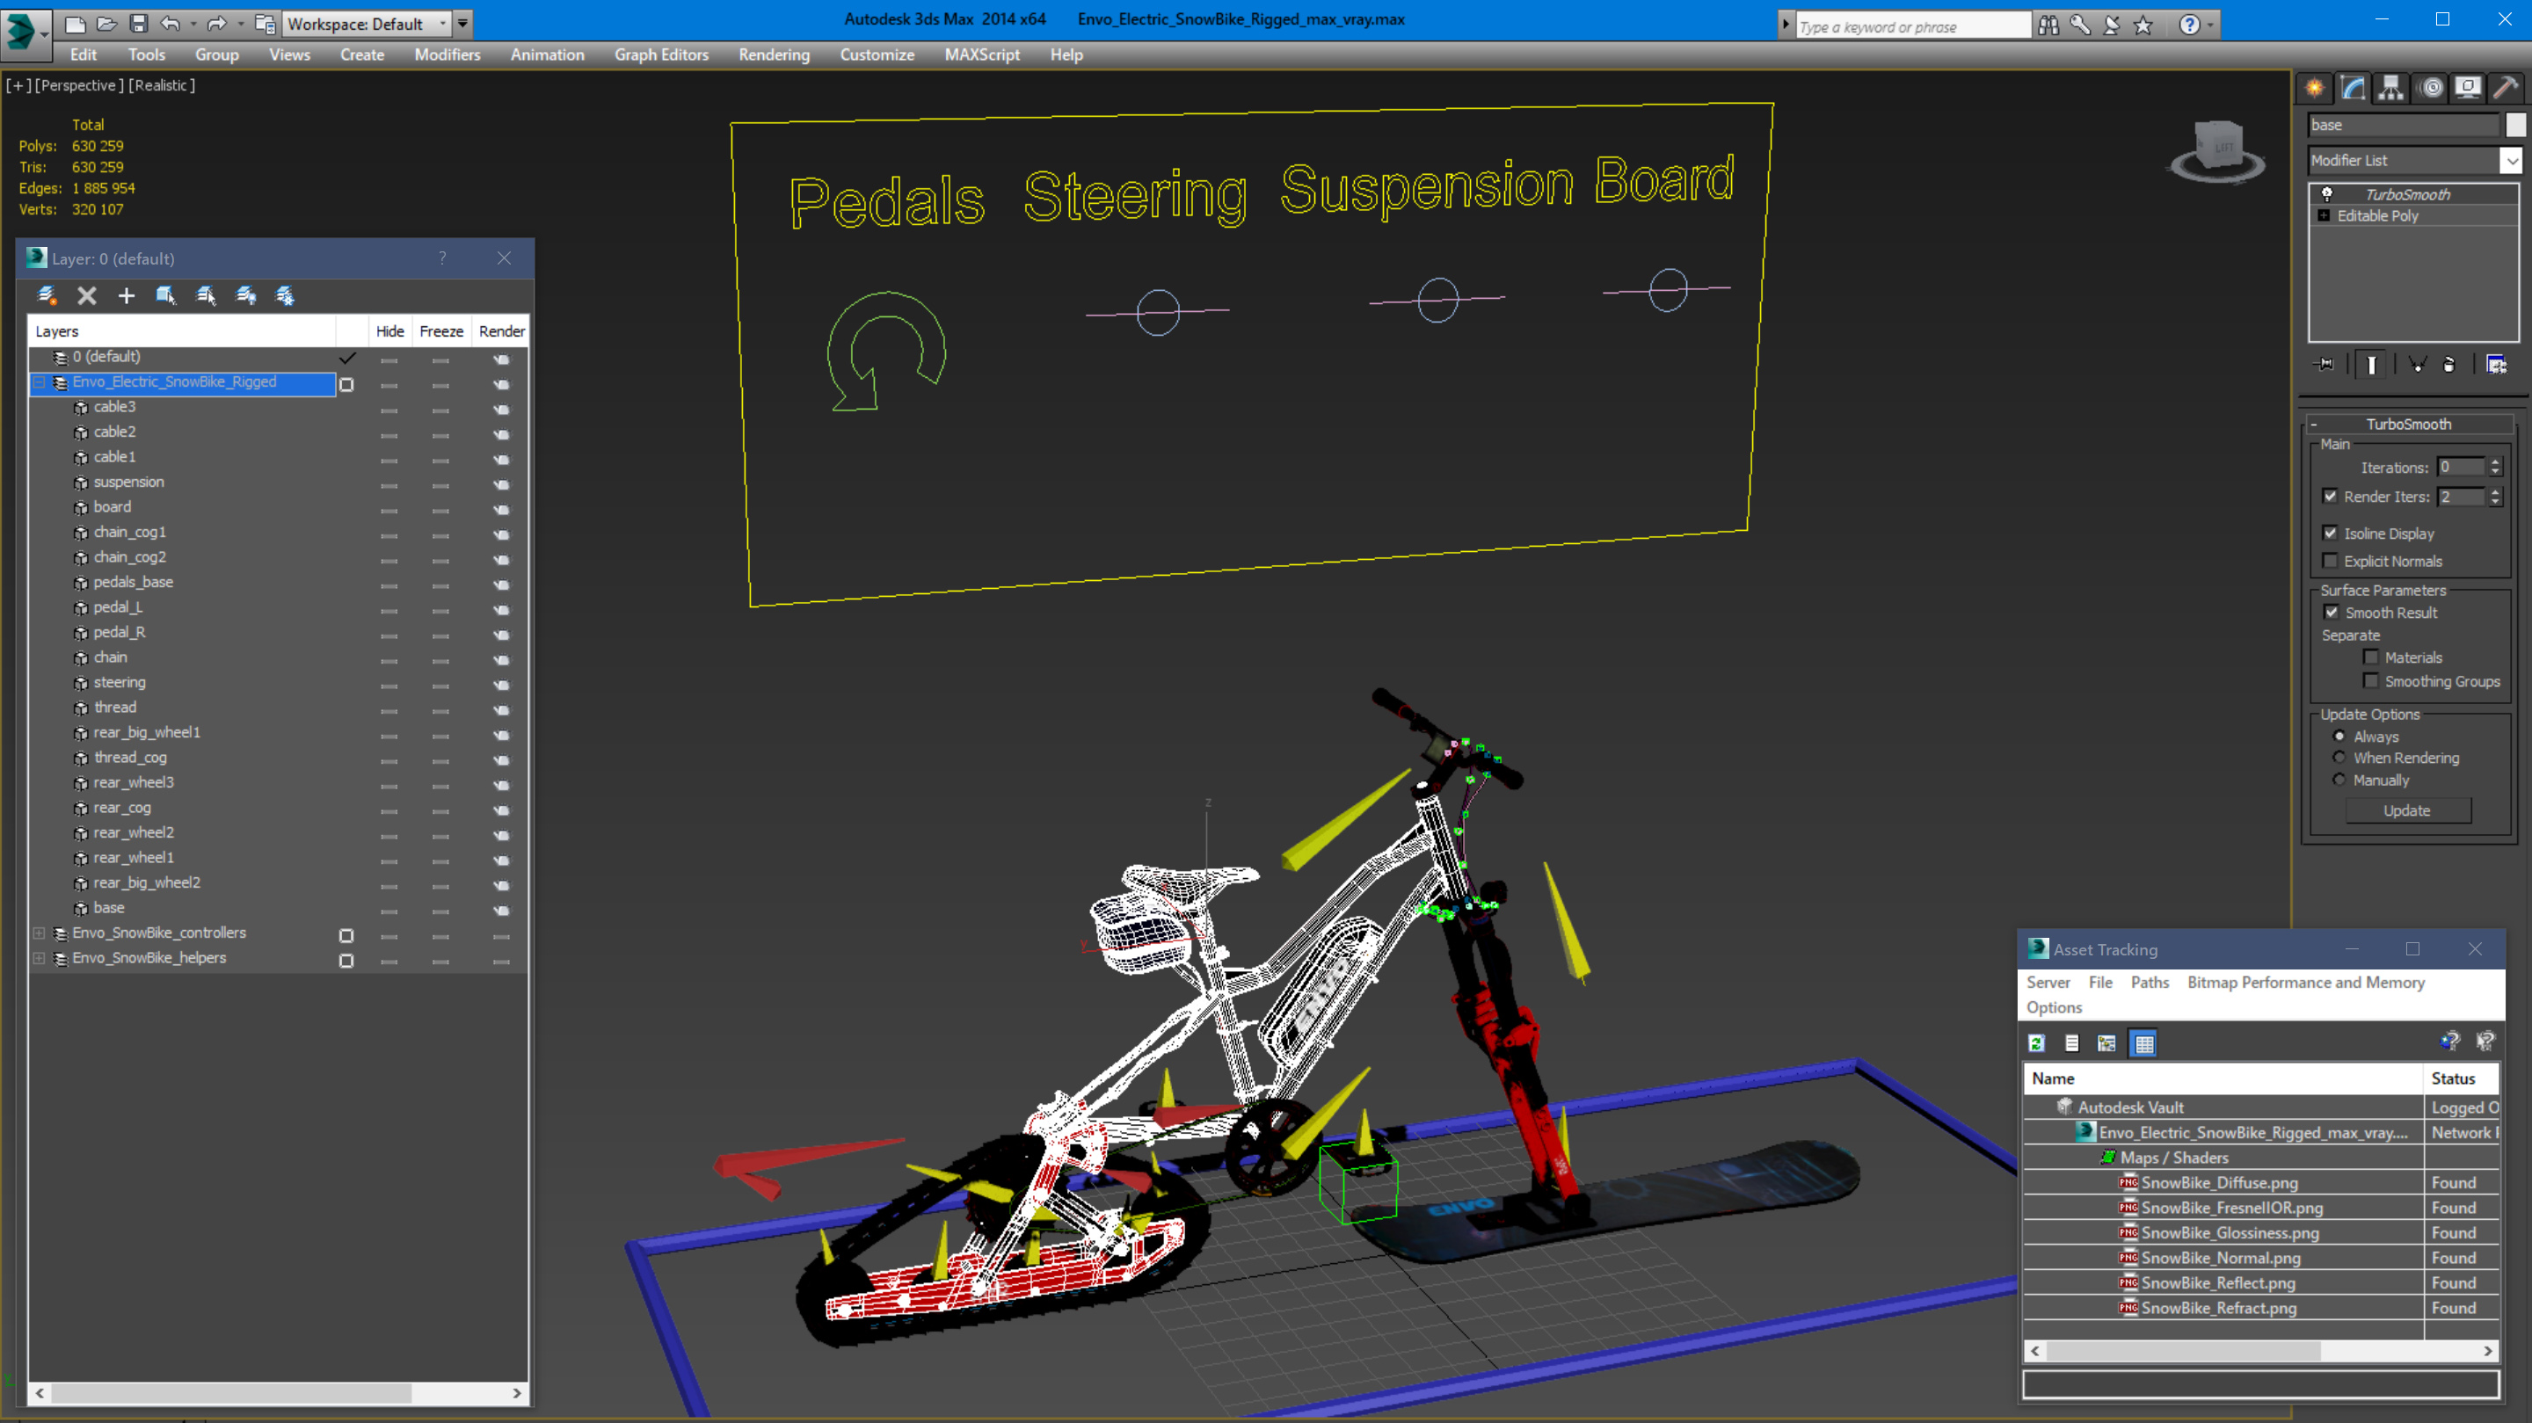Save the file with the floppy icon

139,24
